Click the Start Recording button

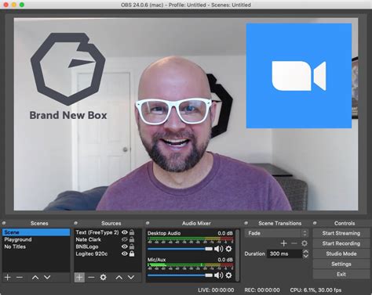coord(341,243)
